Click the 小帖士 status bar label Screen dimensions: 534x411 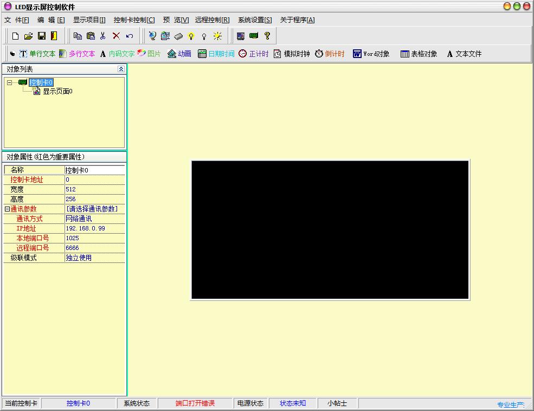(337, 403)
